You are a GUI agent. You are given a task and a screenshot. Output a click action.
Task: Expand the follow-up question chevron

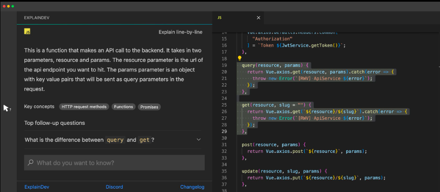pyautogui.click(x=199, y=140)
